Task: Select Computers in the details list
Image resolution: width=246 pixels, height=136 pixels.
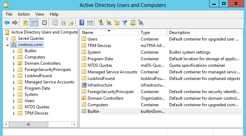Action: coord(98,105)
